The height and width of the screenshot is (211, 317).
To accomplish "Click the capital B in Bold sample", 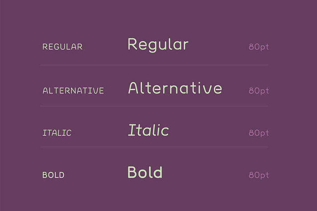I will tap(132, 172).
